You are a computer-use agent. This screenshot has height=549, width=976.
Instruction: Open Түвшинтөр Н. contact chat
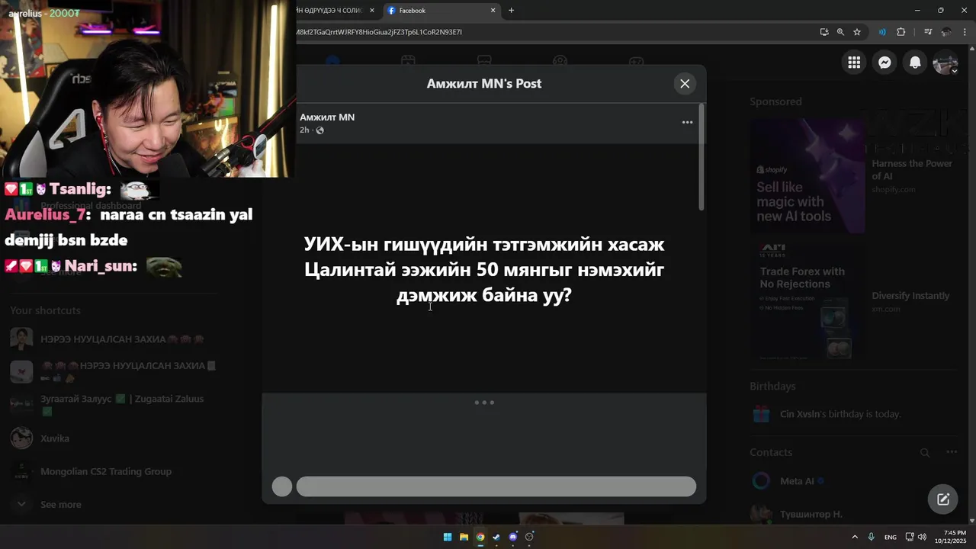pyautogui.click(x=811, y=515)
